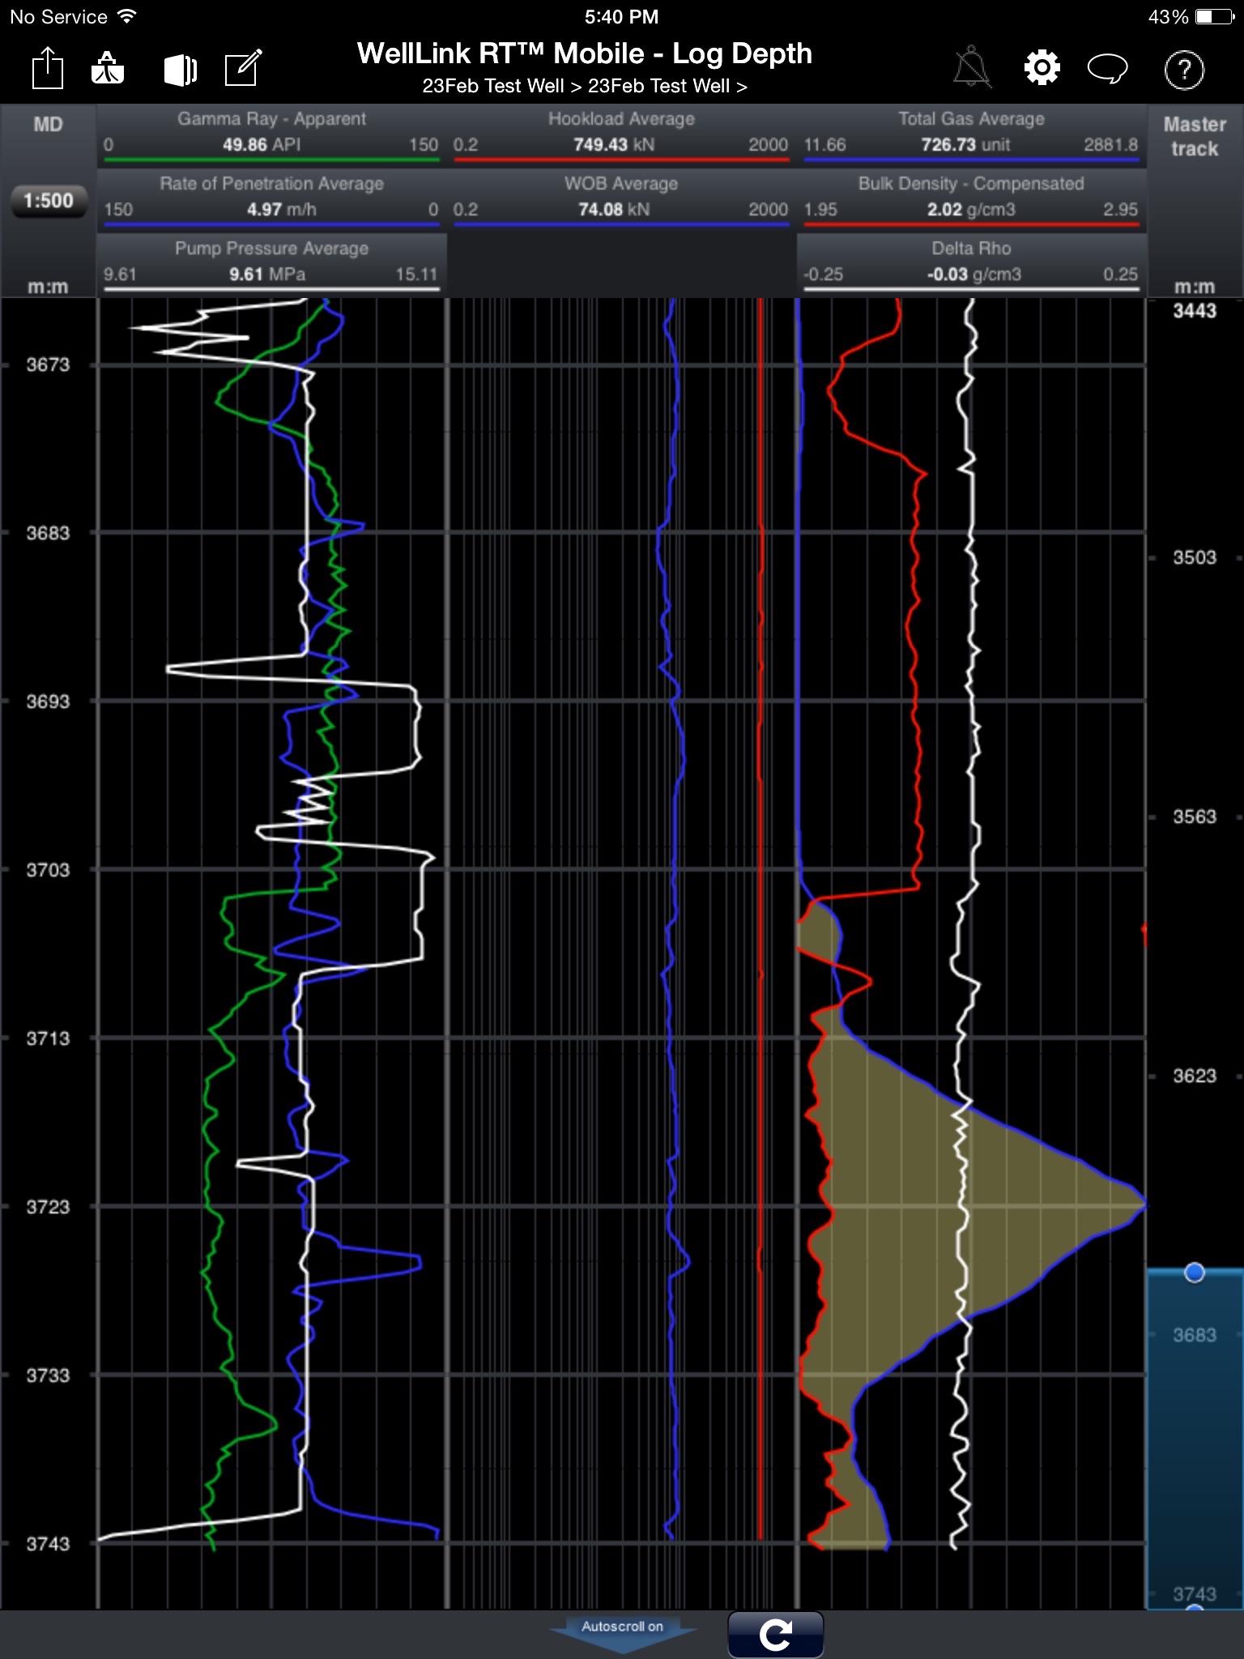Select Total Gas Average curve header
This screenshot has height=1659, width=1244.
[x=971, y=135]
